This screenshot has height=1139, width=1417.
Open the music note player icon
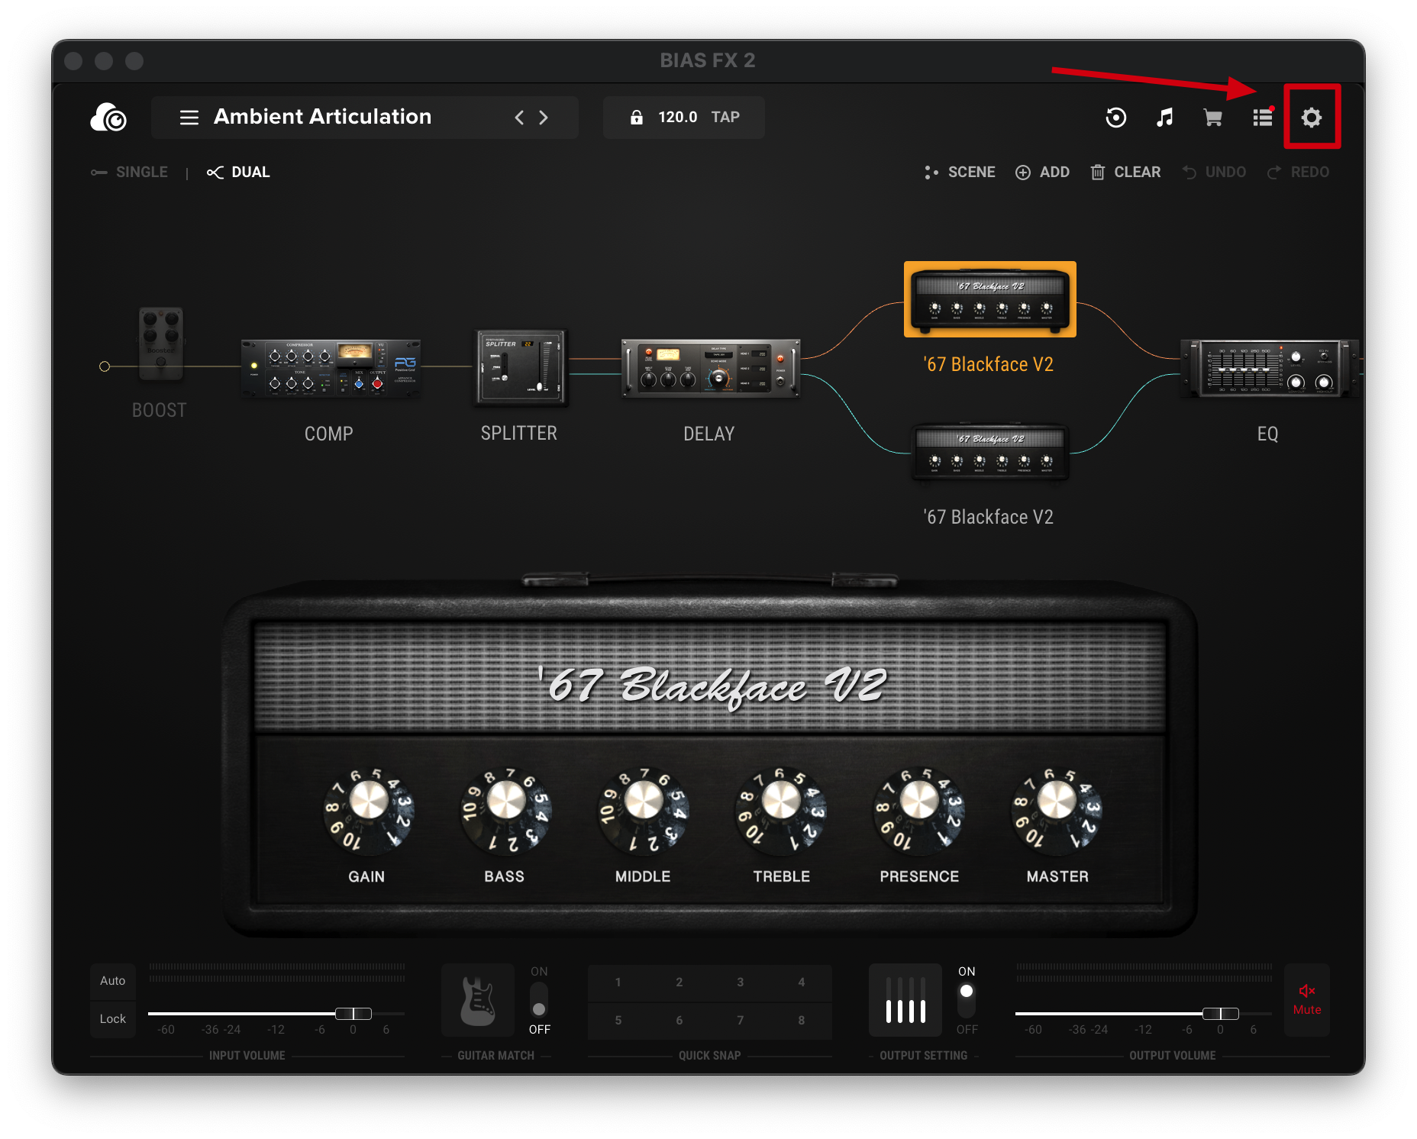(x=1164, y=118)
